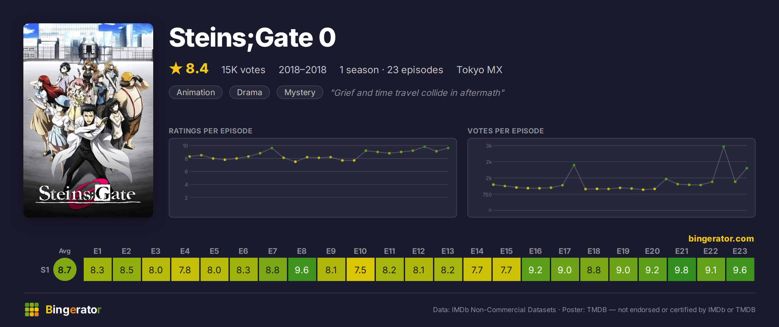Screen dimensions: 779x327
Task: Click the S1 average 8.7 circle
Action: tap(65, 269)
